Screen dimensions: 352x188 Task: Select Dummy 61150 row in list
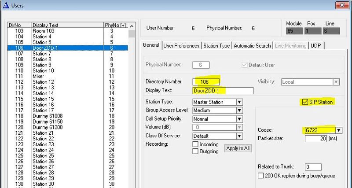(68, 122)
